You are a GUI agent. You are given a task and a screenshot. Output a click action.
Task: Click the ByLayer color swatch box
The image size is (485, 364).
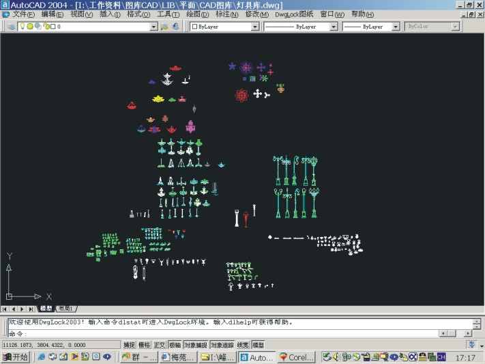coord(194,27)
